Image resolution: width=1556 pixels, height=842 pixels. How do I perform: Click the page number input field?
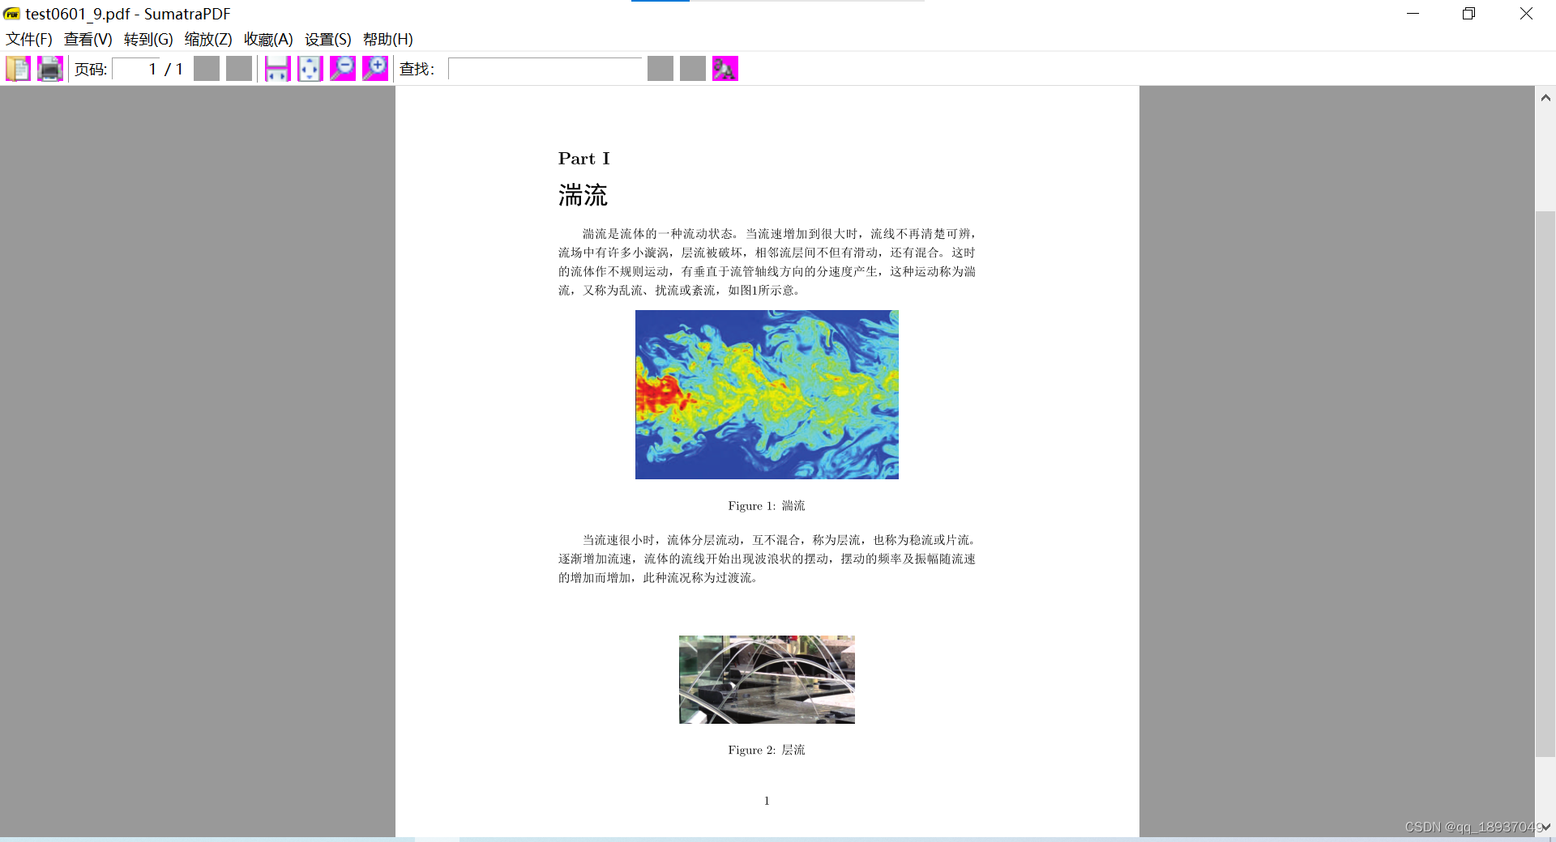(x=136, y=69)
